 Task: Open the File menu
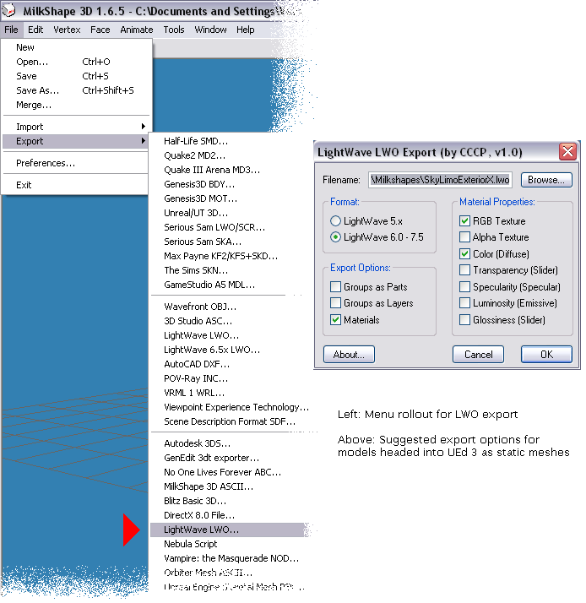(x=12, y=30)
